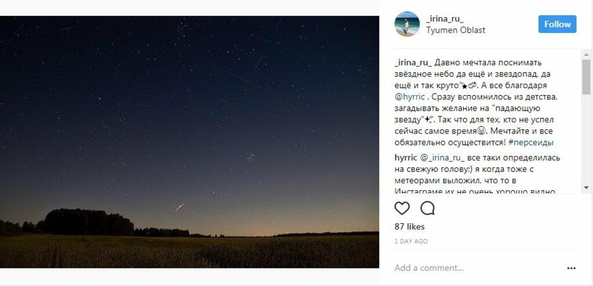Focus the Add a comment field
Screen dimensions: 593x286
point(464,268)
